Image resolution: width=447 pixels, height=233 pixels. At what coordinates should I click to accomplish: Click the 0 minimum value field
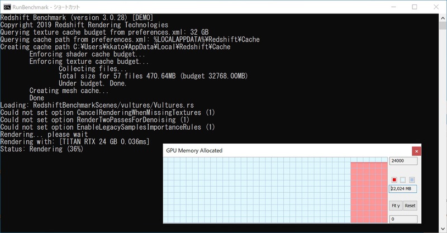coord(403,219)
